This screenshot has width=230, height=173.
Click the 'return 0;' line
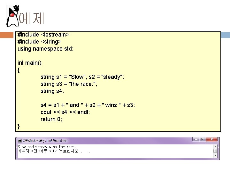51,119
